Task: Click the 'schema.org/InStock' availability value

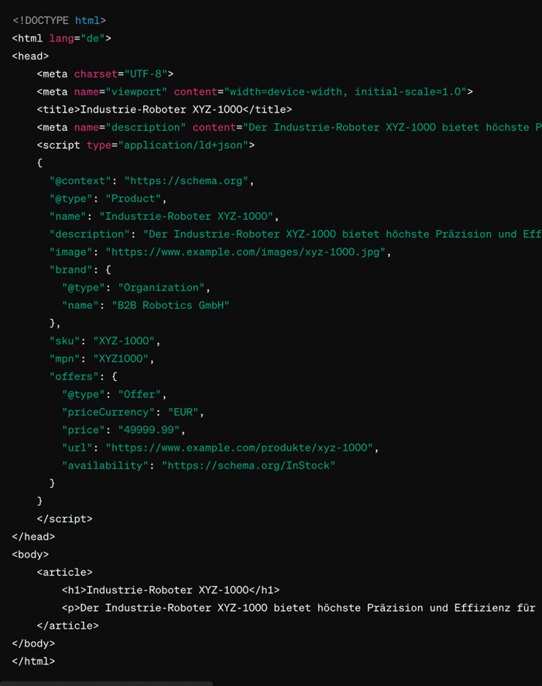Action: [x=249, y=465]
